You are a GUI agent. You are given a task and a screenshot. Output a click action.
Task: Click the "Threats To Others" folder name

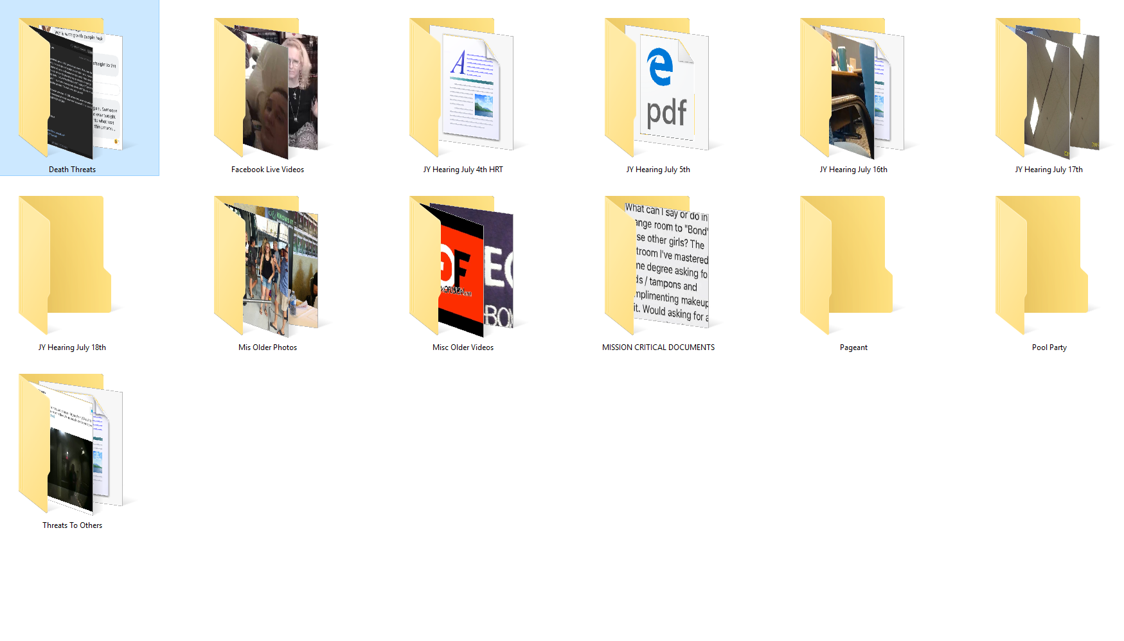[x=72, y=525]
